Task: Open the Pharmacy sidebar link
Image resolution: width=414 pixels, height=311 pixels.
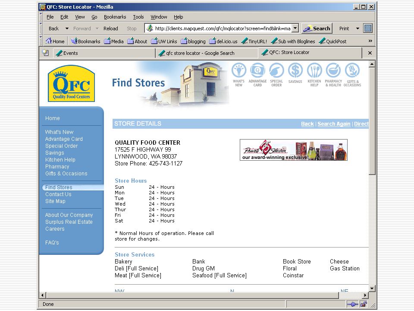Action: click(57, 167)
